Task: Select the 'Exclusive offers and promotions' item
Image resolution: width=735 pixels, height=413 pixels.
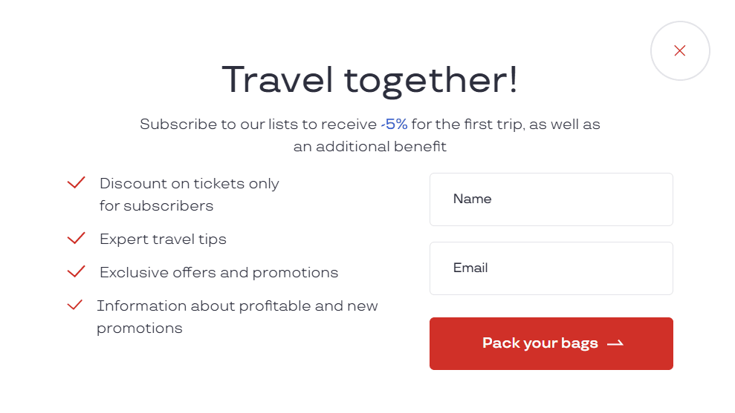Action: [218, 272]
